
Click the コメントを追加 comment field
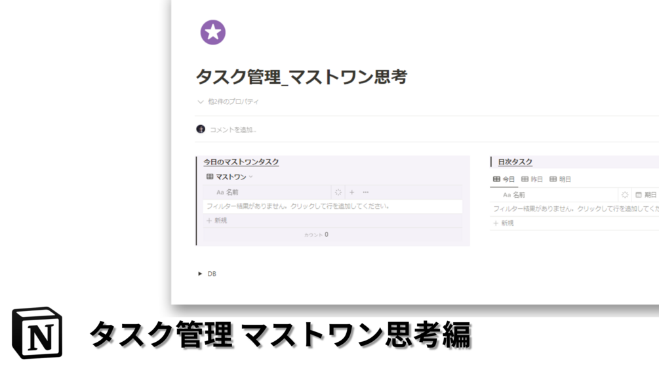point(233,130)
